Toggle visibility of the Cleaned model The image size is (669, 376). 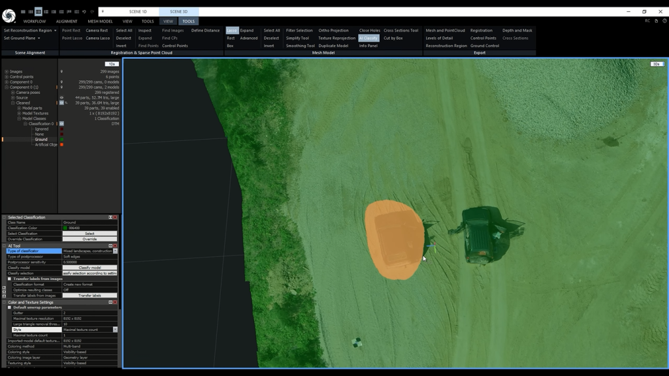click(61, 102)
